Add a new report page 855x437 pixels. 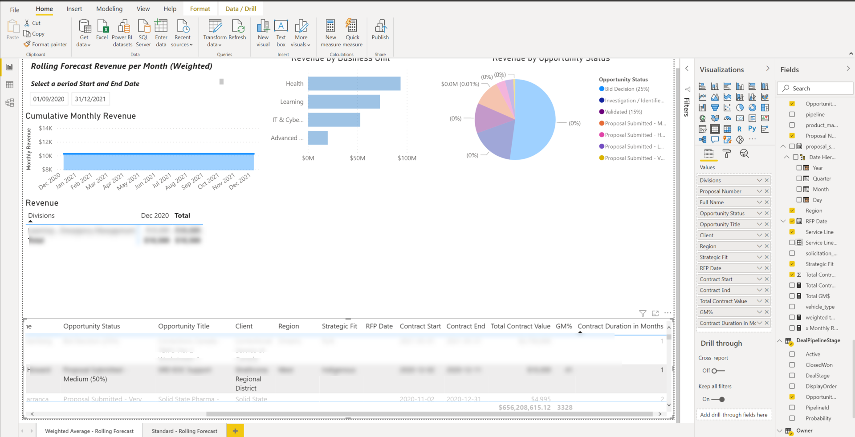coord(235,431)
